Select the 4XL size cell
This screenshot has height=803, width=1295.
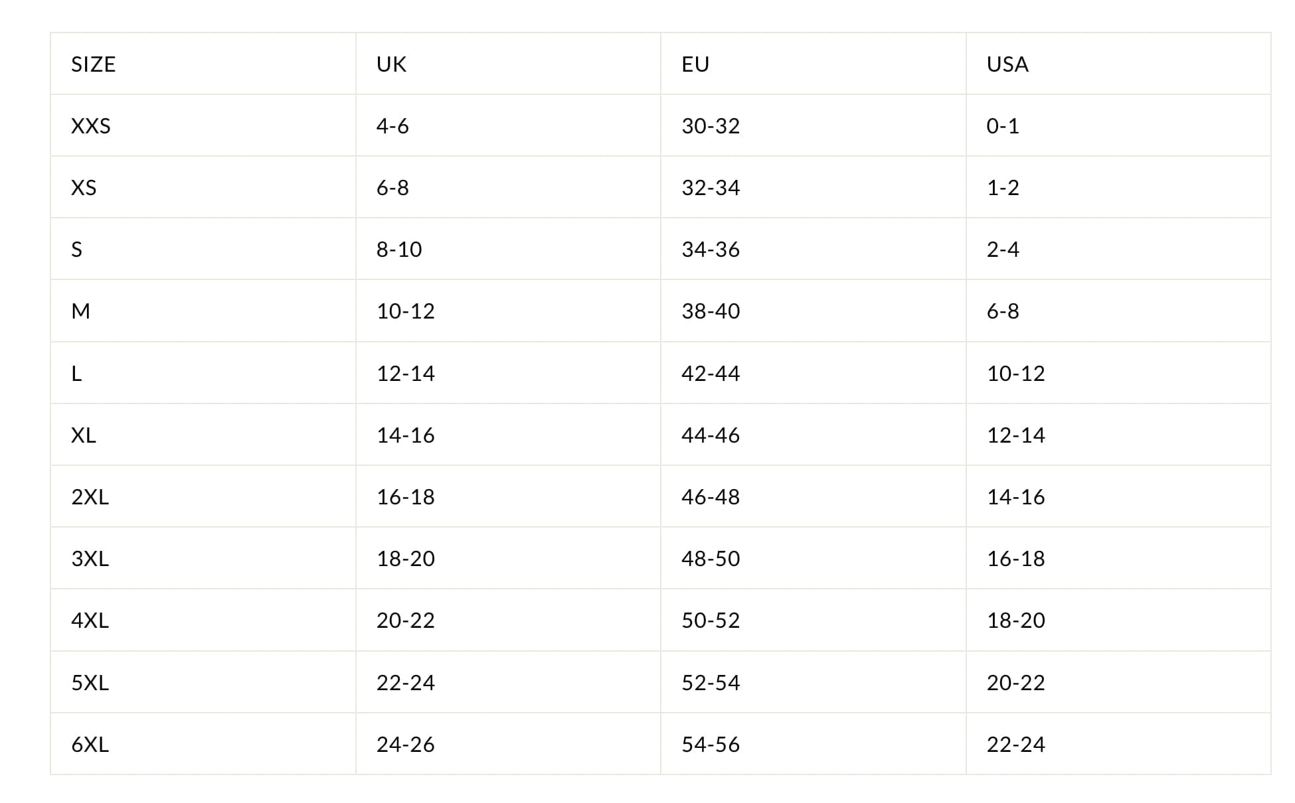pyautogui.click(x=90, y=620)
